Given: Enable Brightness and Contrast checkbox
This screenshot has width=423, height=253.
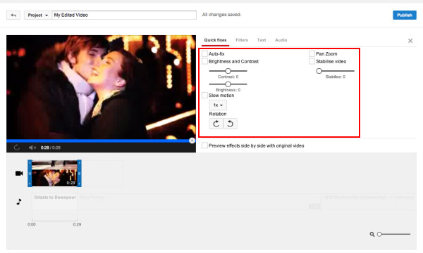Looking at the screenshot, I should click(x=204, y=61).
